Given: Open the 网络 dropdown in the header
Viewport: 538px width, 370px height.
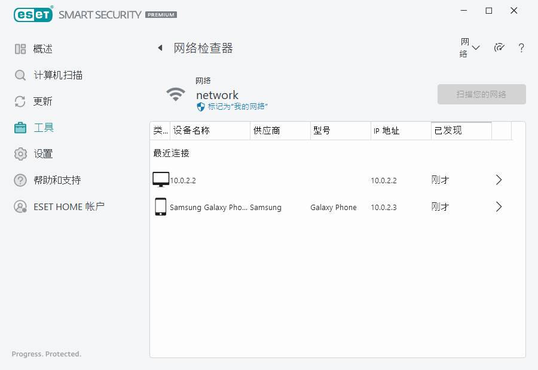Looking at the screenshot, I should coord(470,48).
